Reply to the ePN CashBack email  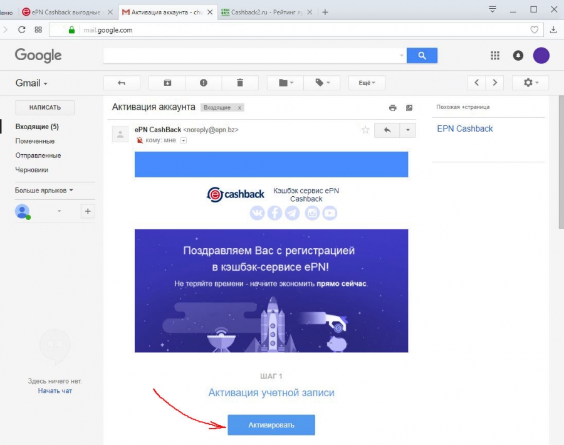387,130
